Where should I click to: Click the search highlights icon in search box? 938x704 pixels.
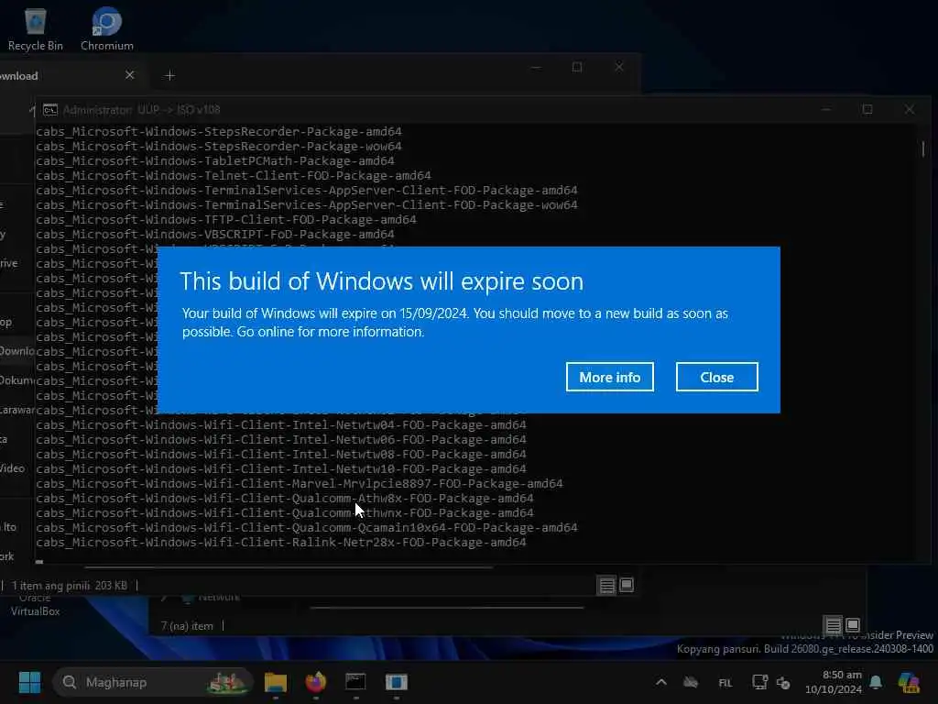227,682
